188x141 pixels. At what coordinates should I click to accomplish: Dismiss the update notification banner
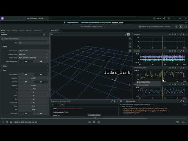coord(186,22)
